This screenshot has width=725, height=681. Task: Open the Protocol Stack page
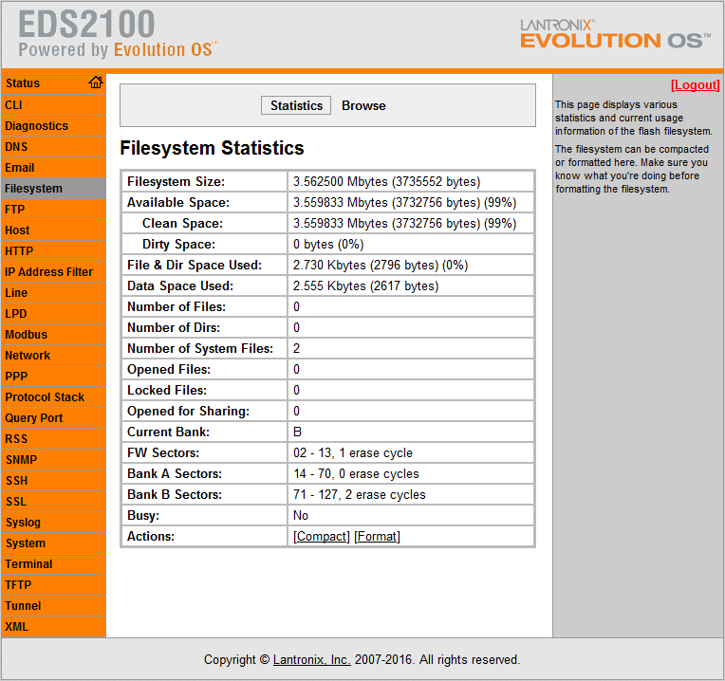click(x=54, y=396)
